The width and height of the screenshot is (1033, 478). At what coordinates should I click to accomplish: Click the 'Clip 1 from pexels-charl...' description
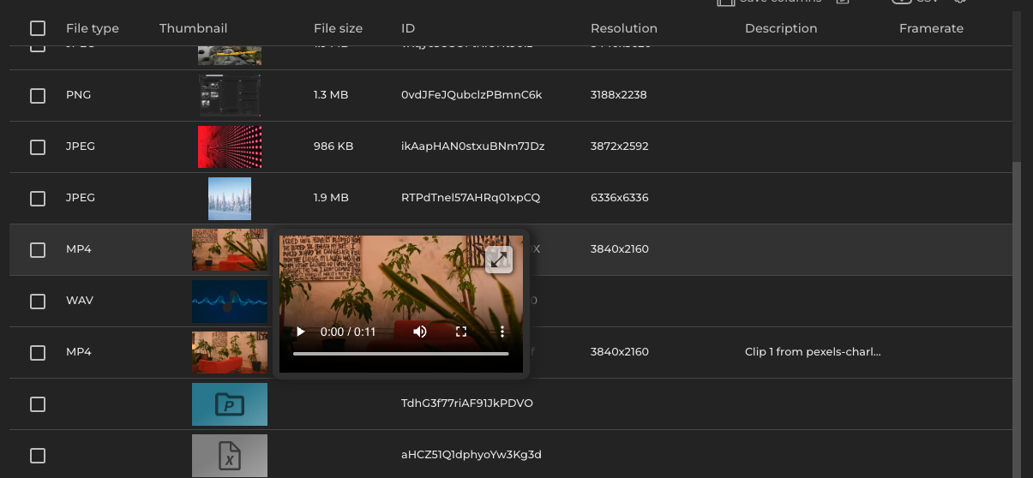813,352
